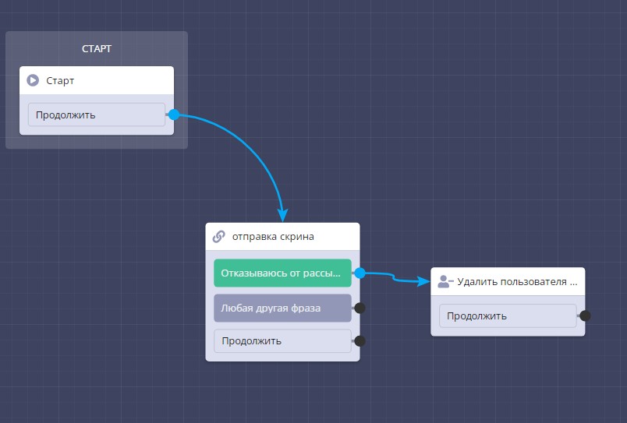Click Продолжить in Удалить пользователя node
627x423 pixels.
point(508,315)
